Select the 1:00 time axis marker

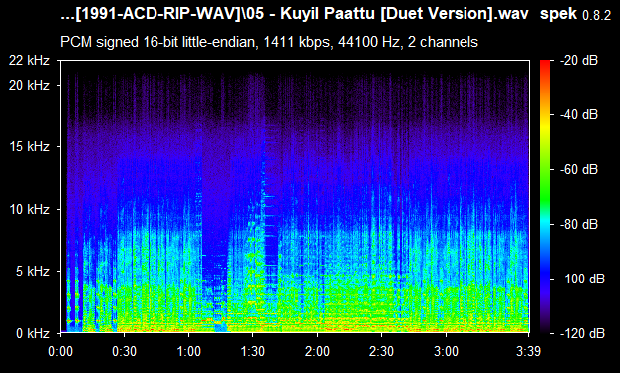point(188,351)
